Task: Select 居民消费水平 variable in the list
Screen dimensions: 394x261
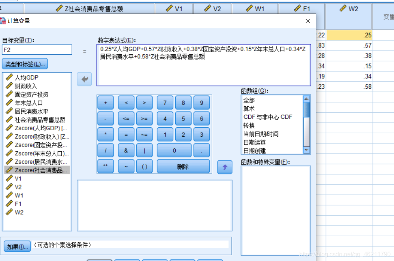Action: point(31,111)
